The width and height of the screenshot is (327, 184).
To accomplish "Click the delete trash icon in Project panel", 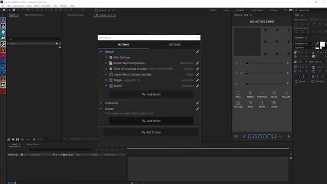I will [x=34, y=140].
